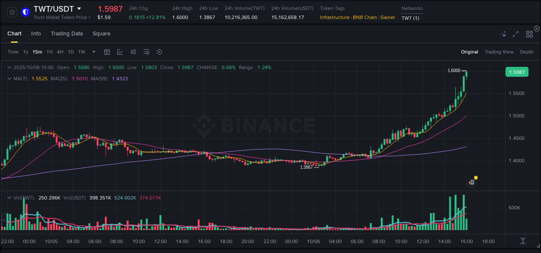Screen dimensions: 541x253
Task: Expand the chart to fullscreen
Action: [515, 34]
